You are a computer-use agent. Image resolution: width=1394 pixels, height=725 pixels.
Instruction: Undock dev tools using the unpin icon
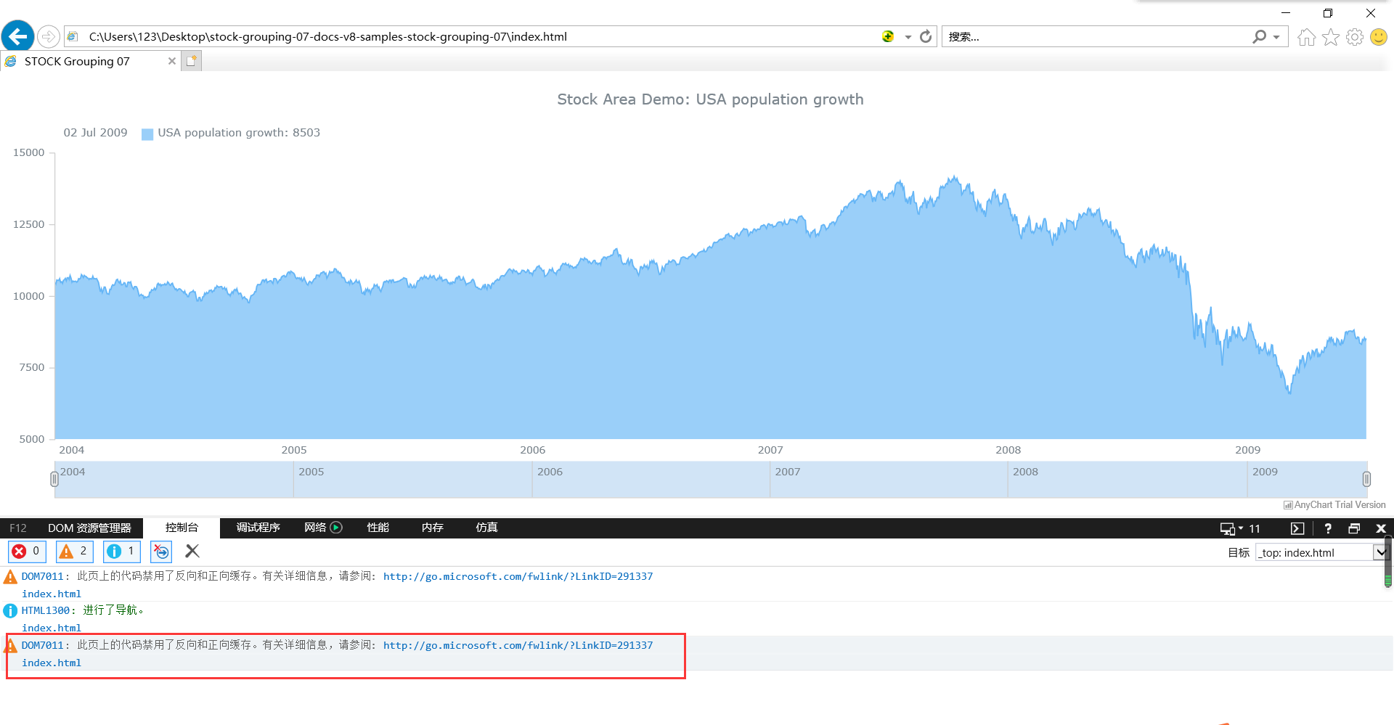coord(1354,528)
